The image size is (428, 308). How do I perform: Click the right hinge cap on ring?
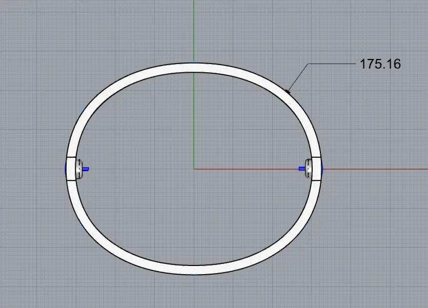(309, 168)
